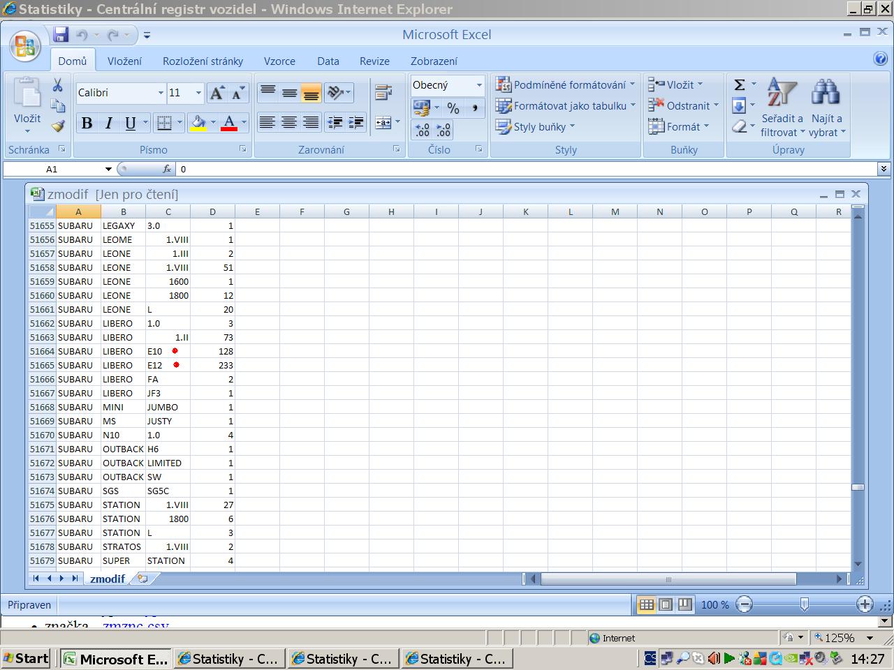Toggle bottom vertical alignment
Image resolution: width=894 pixels, height=670 pixels.
311,93
